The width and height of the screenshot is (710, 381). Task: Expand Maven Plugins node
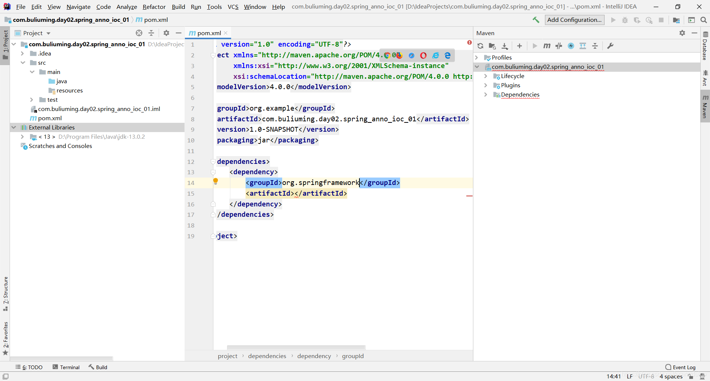click(486, 85)
